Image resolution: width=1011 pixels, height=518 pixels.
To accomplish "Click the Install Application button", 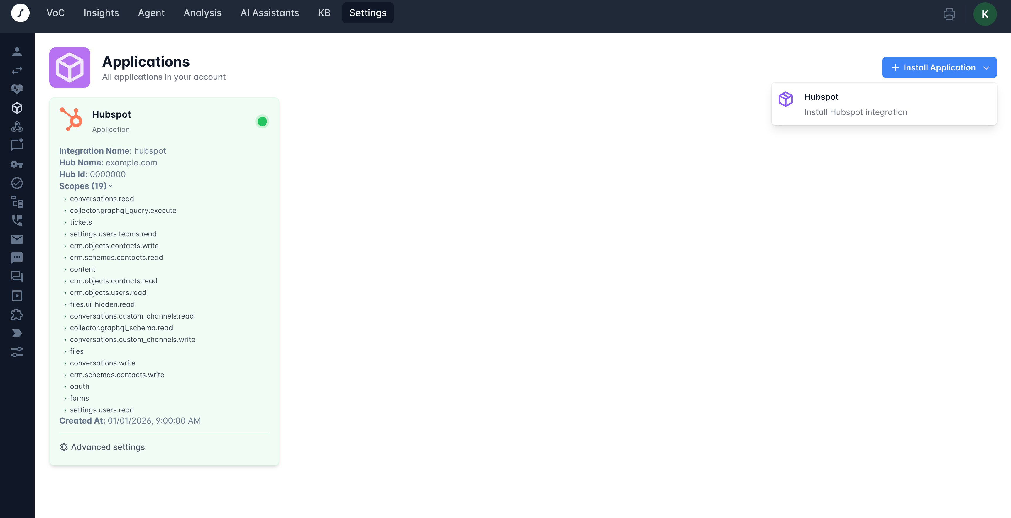I will click(x=939, y=67).
